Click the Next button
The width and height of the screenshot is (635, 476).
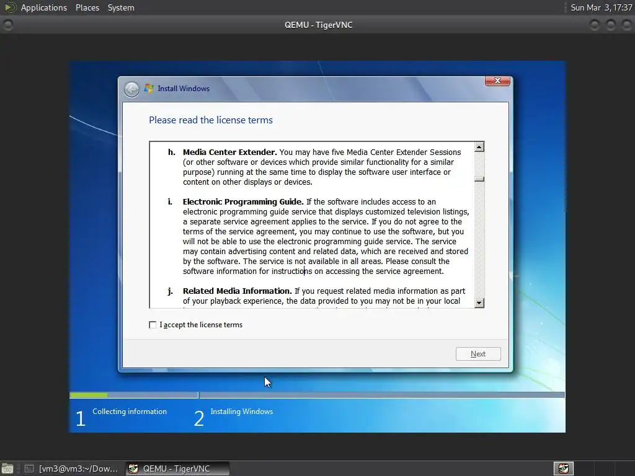click(478, 354)
